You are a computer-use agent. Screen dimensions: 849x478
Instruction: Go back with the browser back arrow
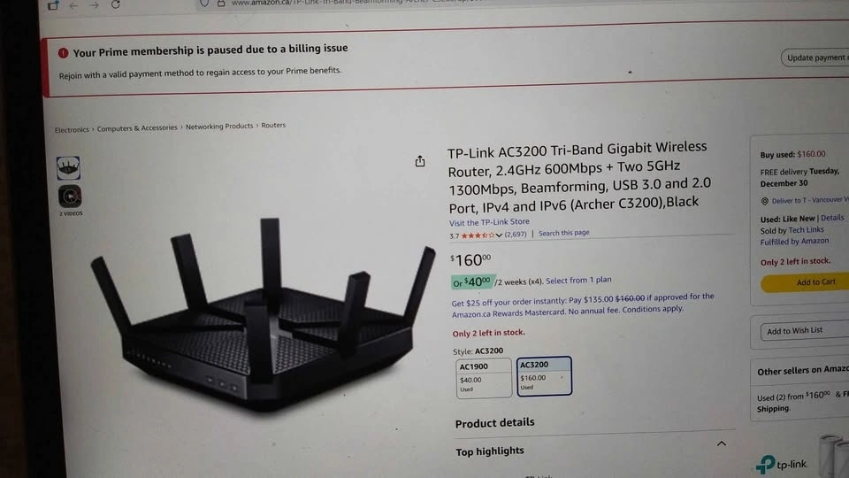tap(73, 6)
